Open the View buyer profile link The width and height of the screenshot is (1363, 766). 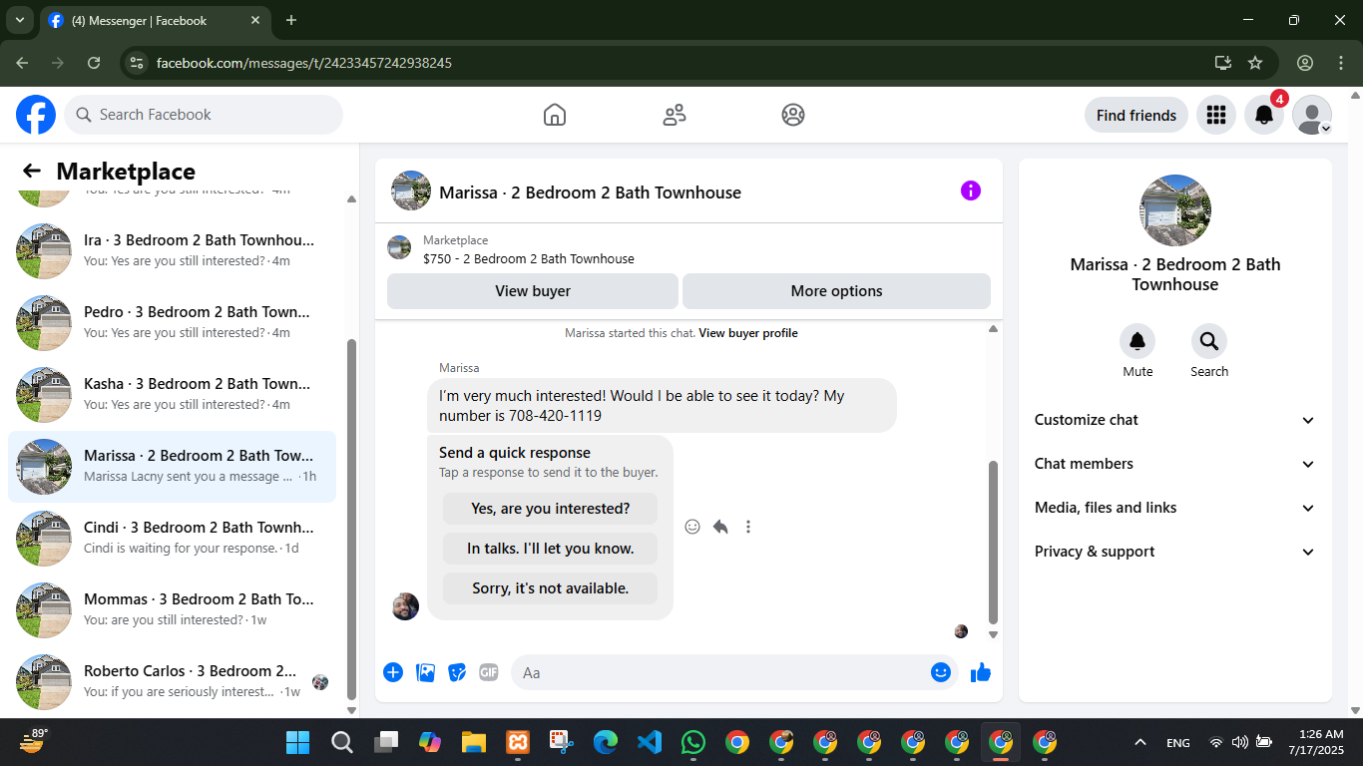point(748,333)
